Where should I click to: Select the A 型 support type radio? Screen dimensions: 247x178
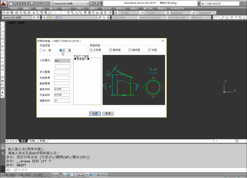click(42, 50)
